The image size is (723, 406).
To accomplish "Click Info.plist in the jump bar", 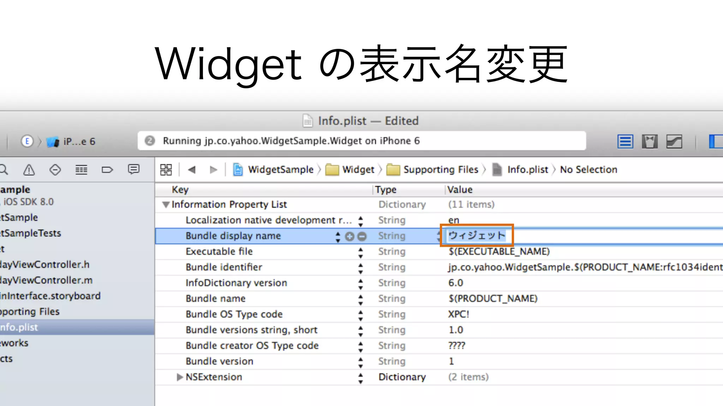I will pos(520,170).
